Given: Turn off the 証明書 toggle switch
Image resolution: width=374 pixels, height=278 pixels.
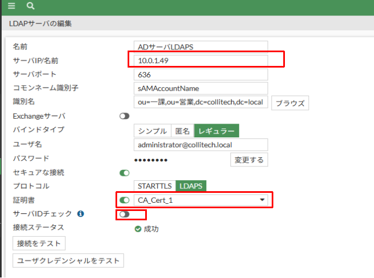Looking at the screenshot, I should coord(124,201).
